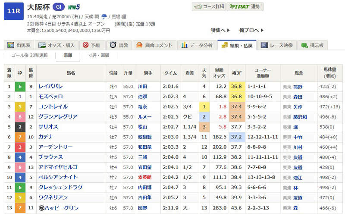Open the 厩舎コメント tab

(x=154, y=45)
